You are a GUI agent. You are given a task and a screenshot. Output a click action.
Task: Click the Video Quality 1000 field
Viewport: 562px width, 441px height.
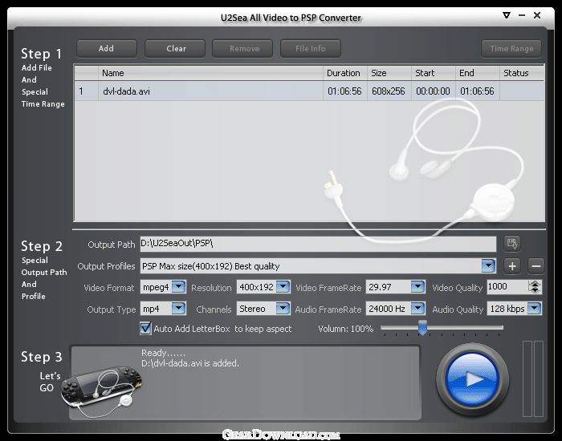pos(507,287)
